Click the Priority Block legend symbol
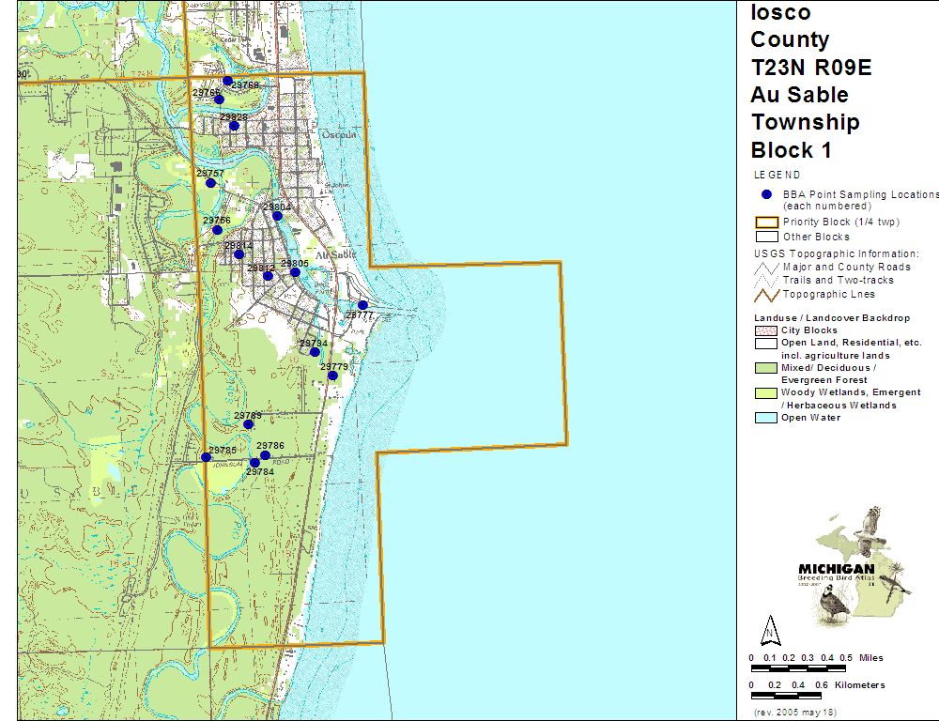 click(765, 222)
